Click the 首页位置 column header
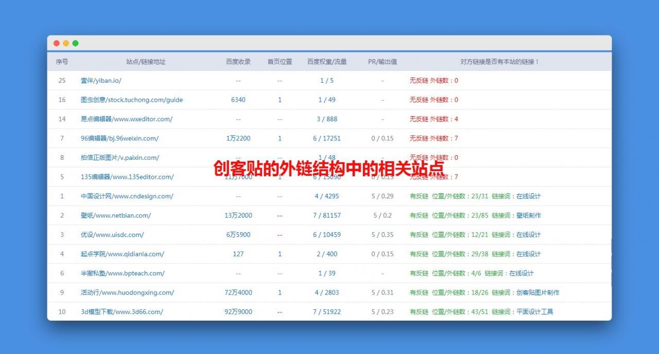The height and width of the screenshot is (354, 659). 280,62
